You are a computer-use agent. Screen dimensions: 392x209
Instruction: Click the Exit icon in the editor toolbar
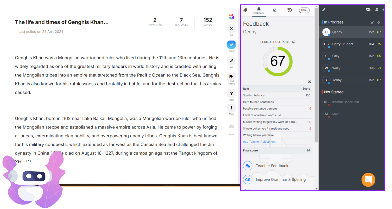(231, 29)
